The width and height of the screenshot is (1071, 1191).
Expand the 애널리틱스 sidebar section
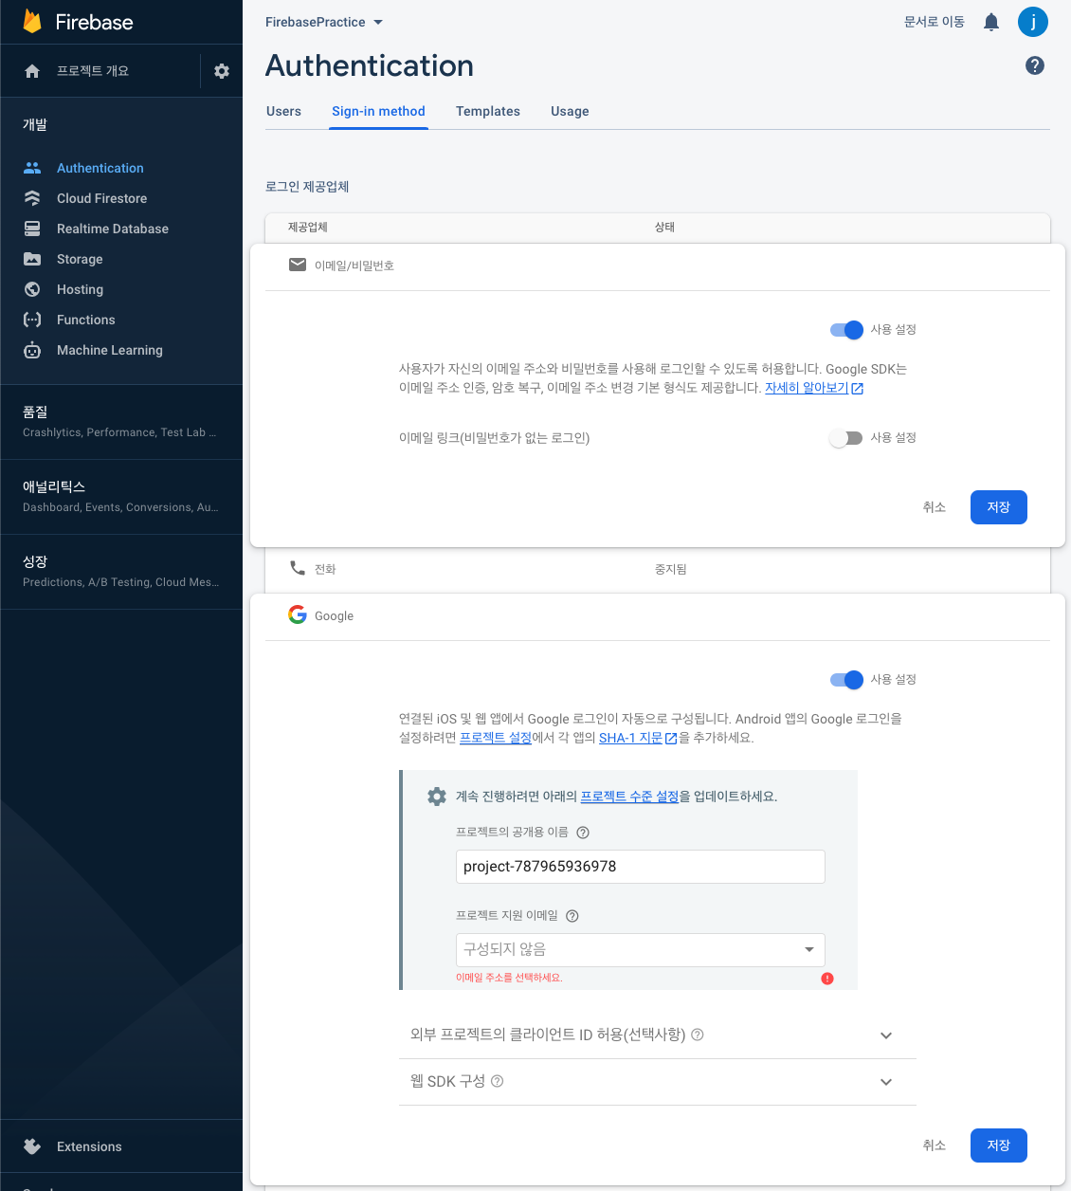point(121,497)
